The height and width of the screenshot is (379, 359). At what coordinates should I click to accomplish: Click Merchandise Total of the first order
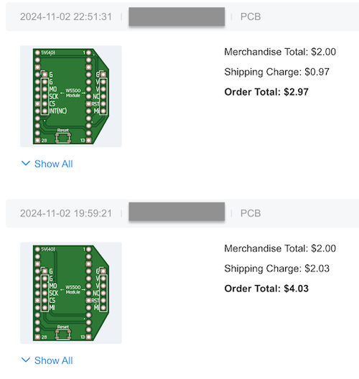click(280, 52)
